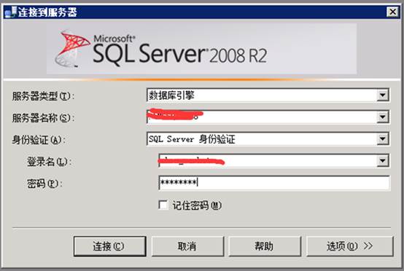Click the 密码(P) label
This screenshot has height=271, width=404.
44,184
